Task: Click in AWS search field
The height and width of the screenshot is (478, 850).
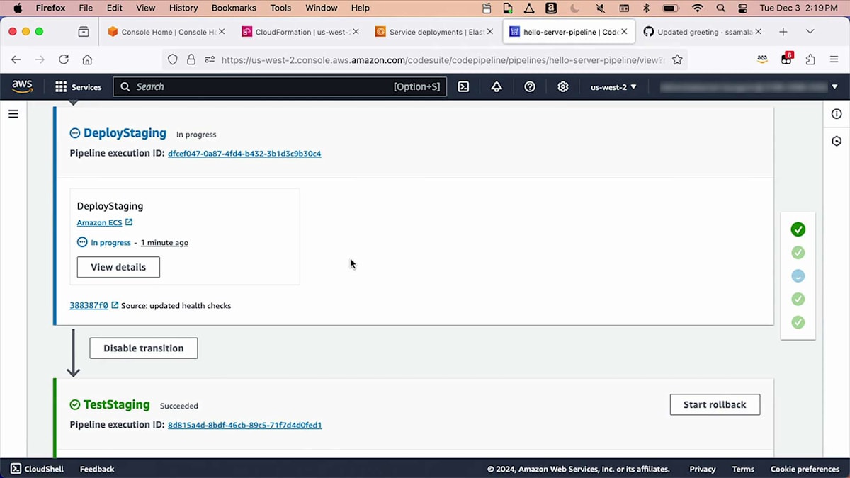Action: 280,86
